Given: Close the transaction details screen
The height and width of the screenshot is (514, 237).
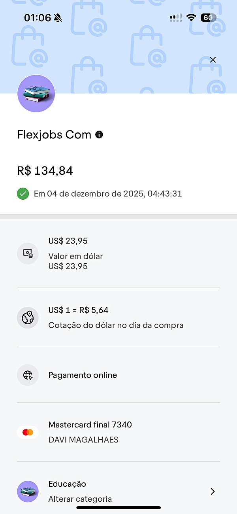Looking at the screenshot, I should point(213,60).
